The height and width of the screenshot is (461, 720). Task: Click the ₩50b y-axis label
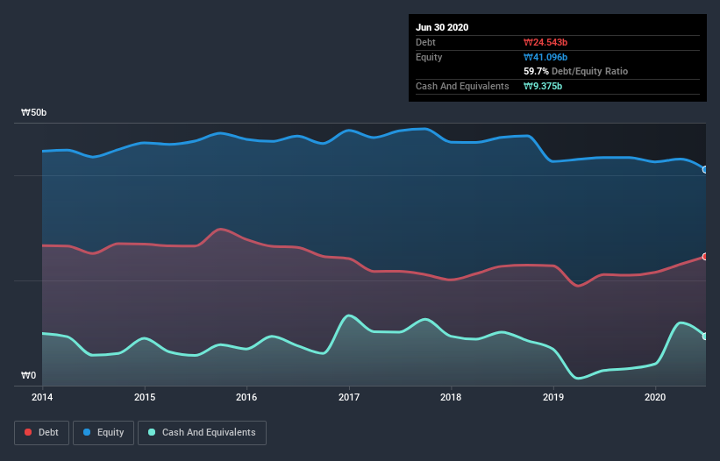click(33, 113)
